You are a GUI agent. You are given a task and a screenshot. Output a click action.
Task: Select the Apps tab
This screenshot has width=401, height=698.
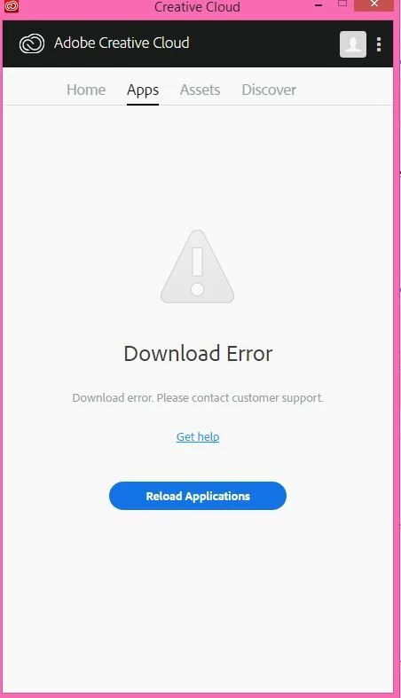click(x=143, y=90)
